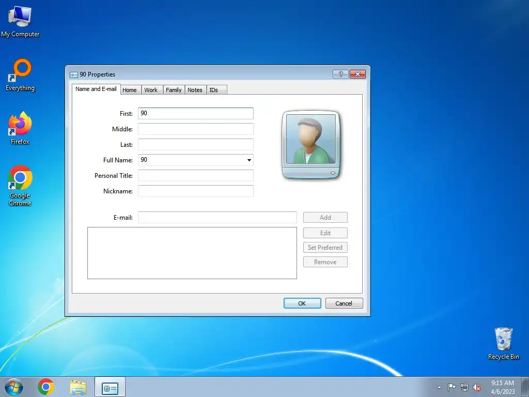The height and width of the screenshot is (397, 529).
Task: Click the contact card title icon
Action: [73, 74]
